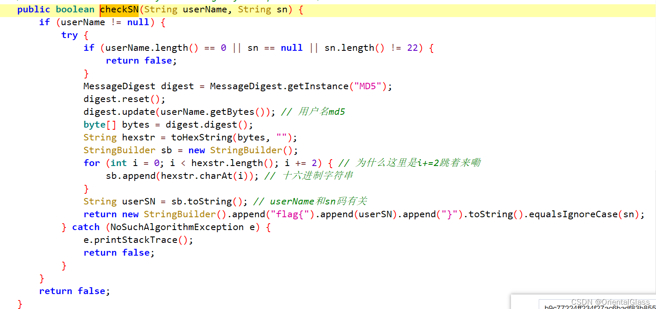Click 'return false;' below printStackTrace
Viewport: 656px width, 309px height.
tap(119, 253)
